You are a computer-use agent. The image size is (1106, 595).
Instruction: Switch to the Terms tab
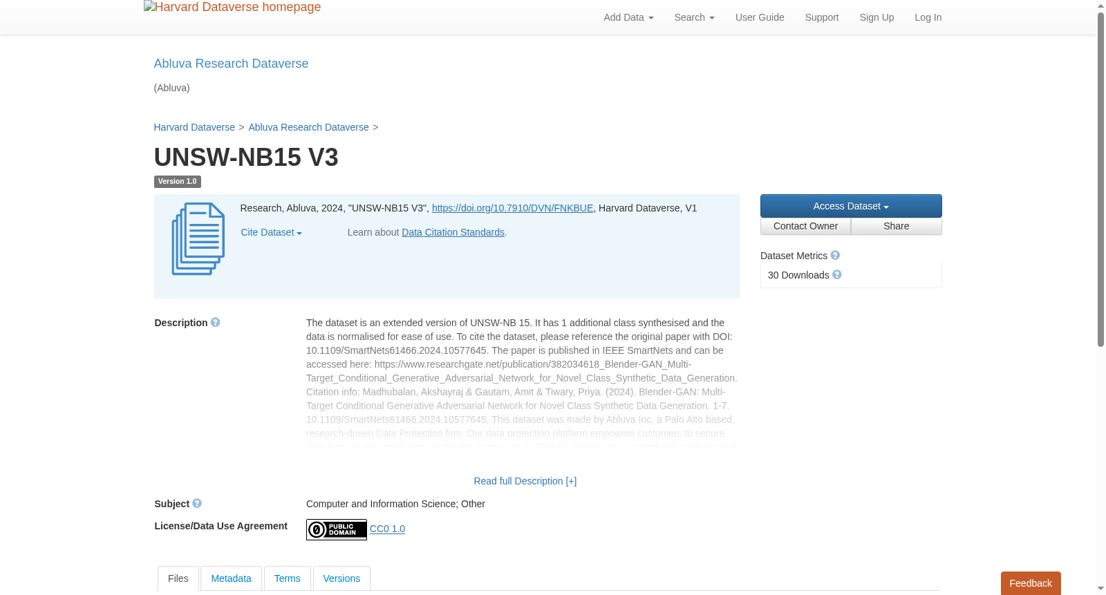coord(287,578)
